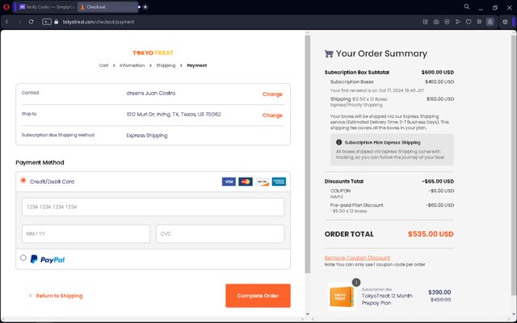This screenshot has height=323, width=517.
Task: Go to Cart breadcrumb step
Action: click(104, 65)
